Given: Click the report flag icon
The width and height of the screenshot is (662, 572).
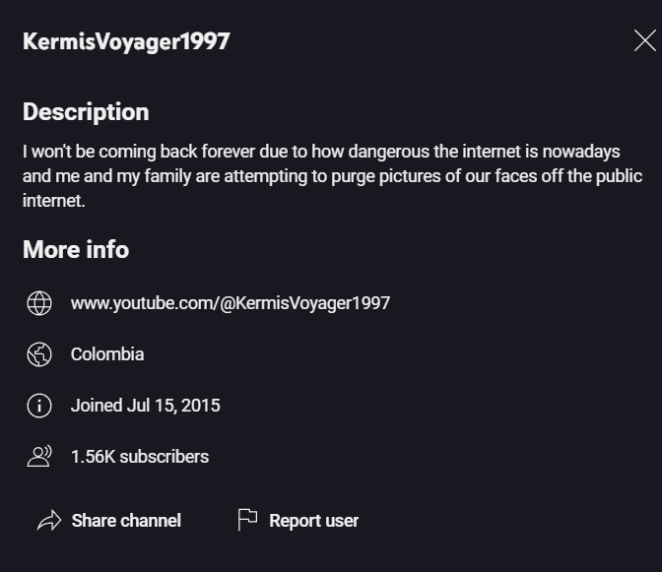Looking at the screenshot, I should point(247,520).
